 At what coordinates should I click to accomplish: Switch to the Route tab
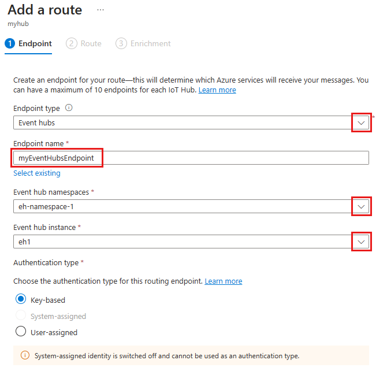tap(91, 43)
